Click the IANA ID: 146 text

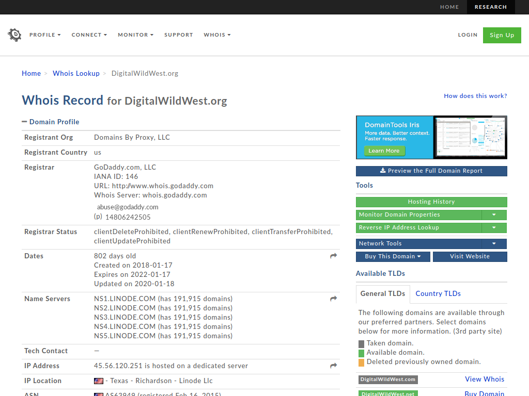pyautogui.click(x=116, y=176)
